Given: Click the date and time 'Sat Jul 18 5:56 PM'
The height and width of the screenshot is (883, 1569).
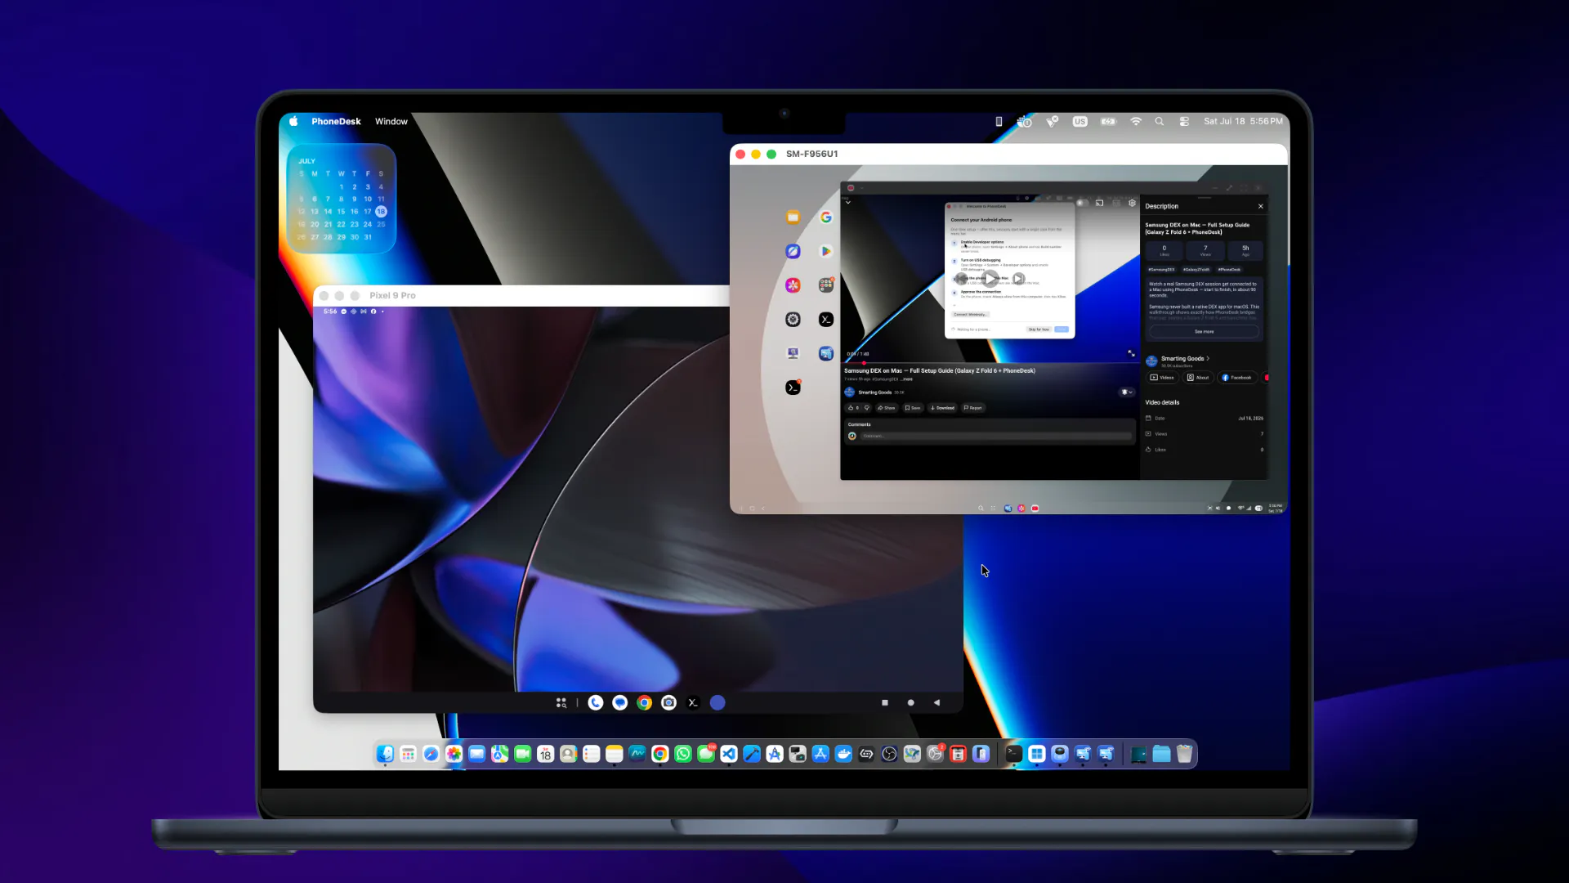Looking at the screenshot, I should [1243, 121].
